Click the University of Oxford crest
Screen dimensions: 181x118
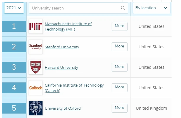tap(35, 108)
